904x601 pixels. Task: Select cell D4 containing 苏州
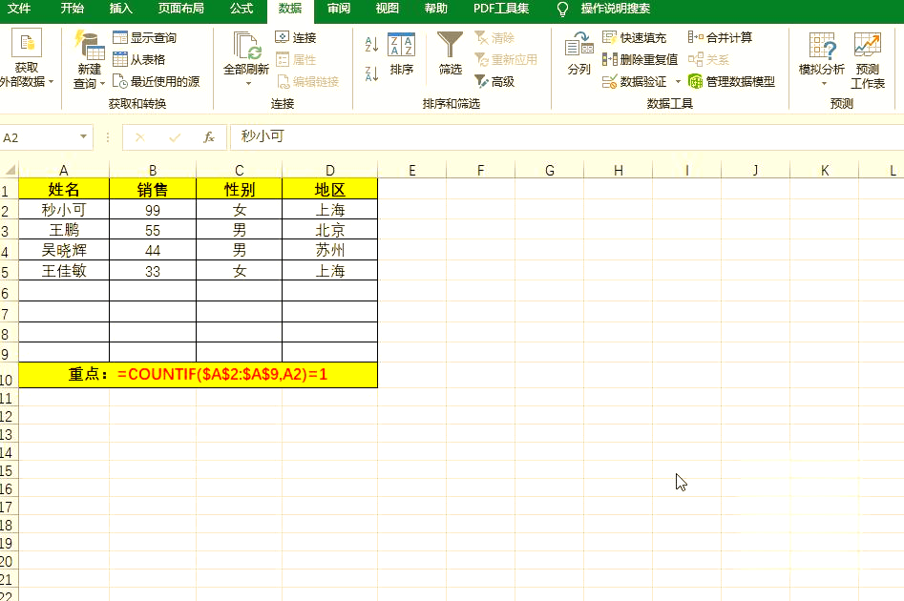click(x=329, y=250)
